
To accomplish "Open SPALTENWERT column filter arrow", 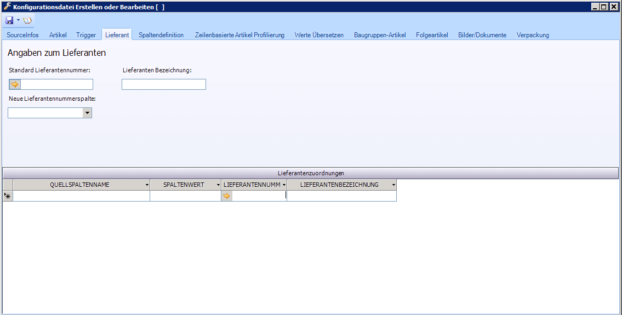I will coord(218,185).
